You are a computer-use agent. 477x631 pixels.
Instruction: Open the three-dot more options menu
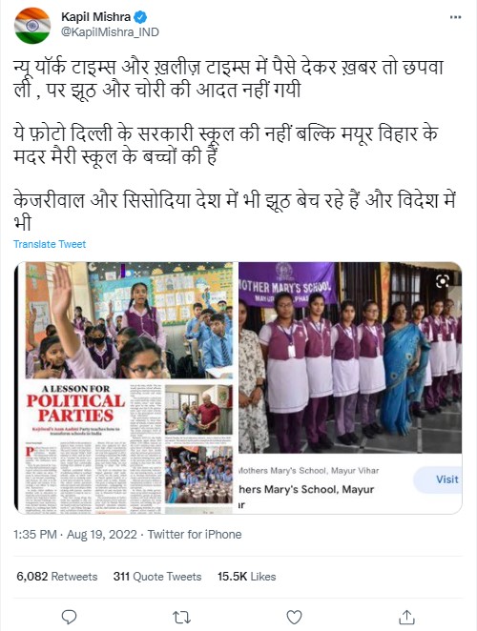[455, 17]
